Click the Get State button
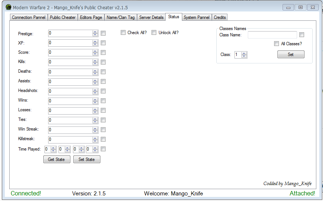Screen dimensions: 323x201 click(57, 159)
